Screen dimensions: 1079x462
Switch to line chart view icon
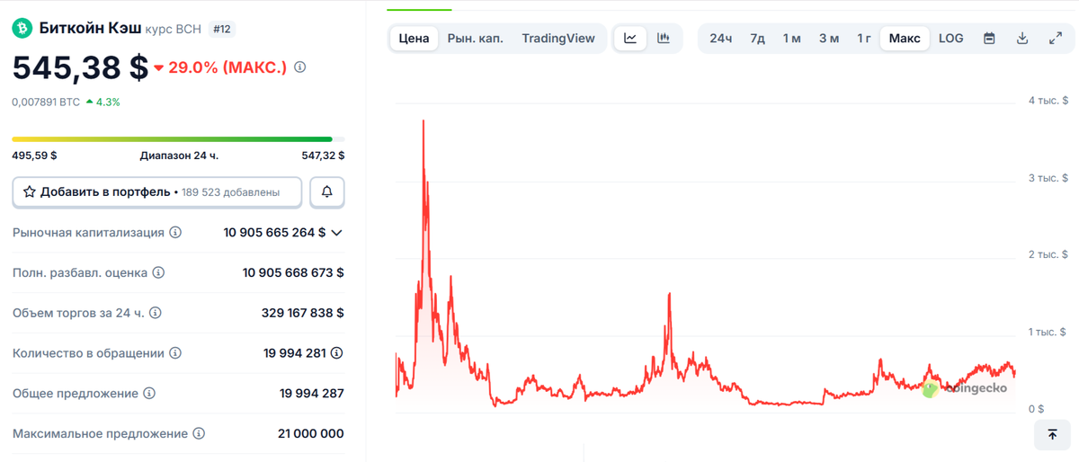point(630,39)
